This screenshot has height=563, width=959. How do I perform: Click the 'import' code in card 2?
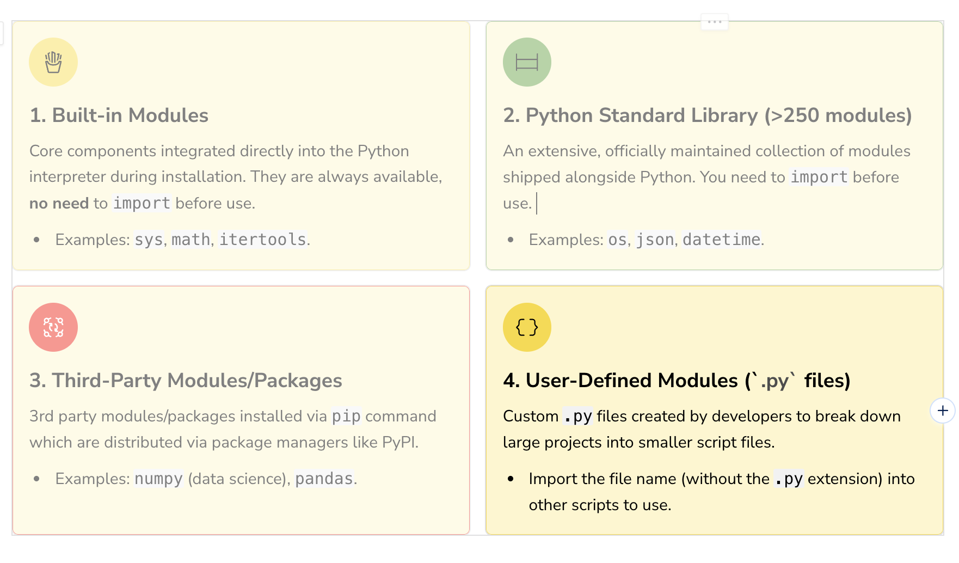(819, 178)
